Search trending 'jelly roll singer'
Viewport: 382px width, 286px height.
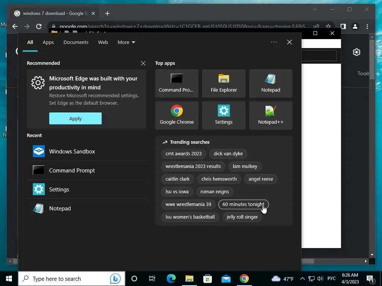coord(242,217)
